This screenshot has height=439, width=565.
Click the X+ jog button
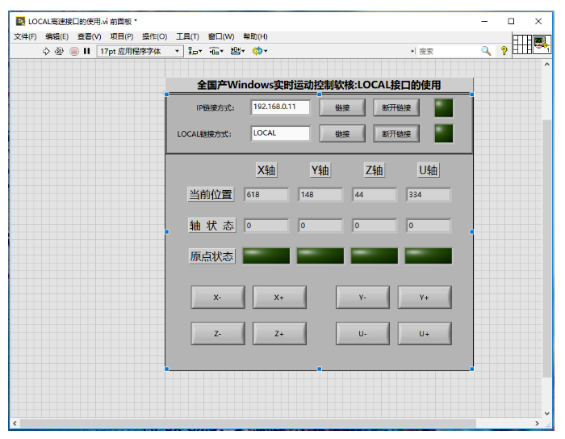279,298
